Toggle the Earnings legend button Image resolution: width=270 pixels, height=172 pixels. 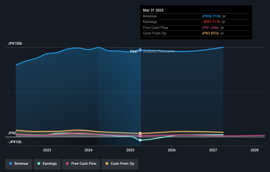click(47, 164)
